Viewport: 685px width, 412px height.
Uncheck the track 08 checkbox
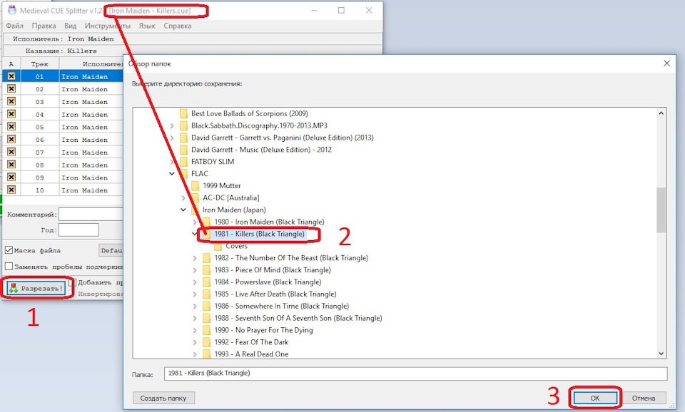[x=11, y=165]
